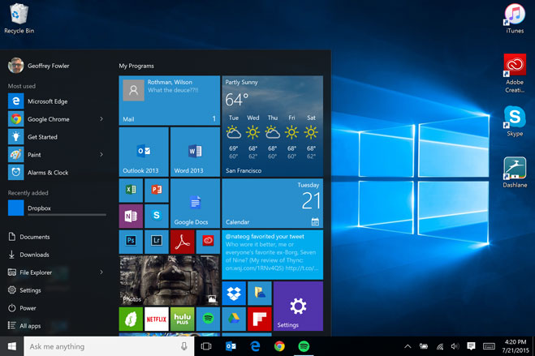535x356 pixels.
Task: Open the iTunes desktop shortcut
Action: pos(514,18)
